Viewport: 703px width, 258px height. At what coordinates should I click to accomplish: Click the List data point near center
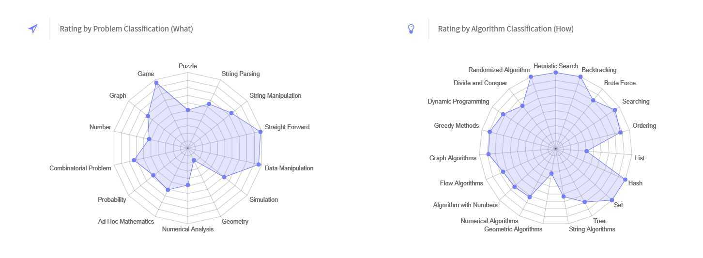(x=586, y=152)
